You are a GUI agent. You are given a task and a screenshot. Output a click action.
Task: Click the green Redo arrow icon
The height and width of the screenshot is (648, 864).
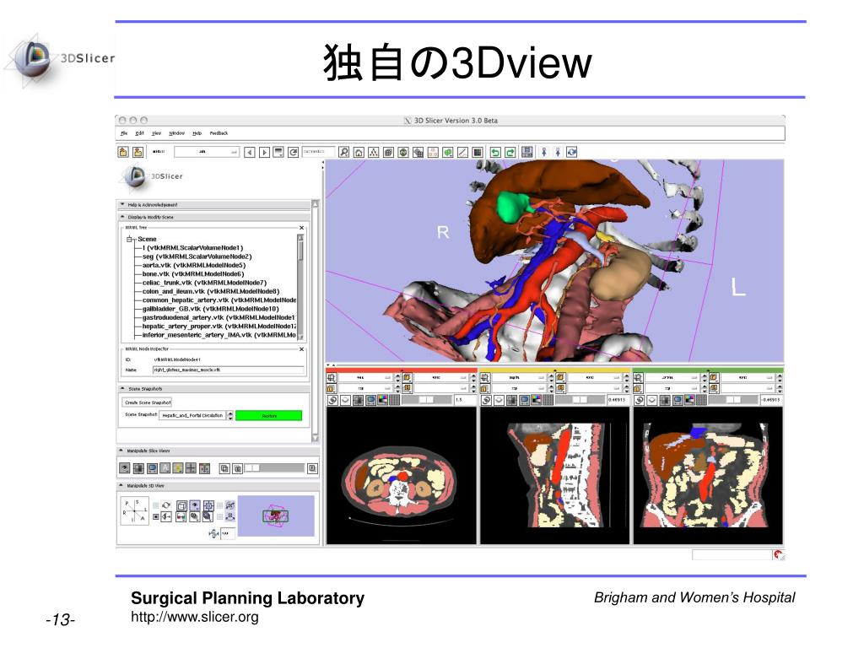510,152
